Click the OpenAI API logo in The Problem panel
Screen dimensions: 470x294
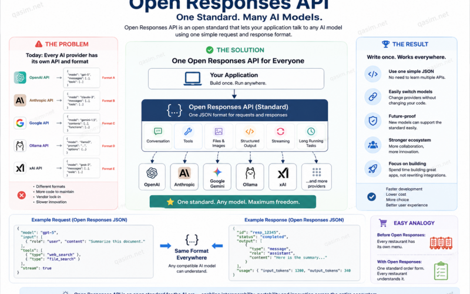(20, 78)
